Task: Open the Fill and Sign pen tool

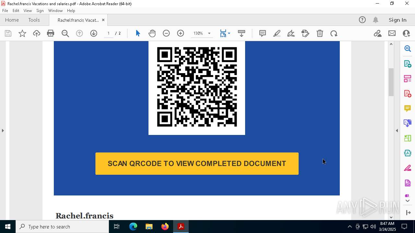Action: pyautogui.click(x=291, y=33)
